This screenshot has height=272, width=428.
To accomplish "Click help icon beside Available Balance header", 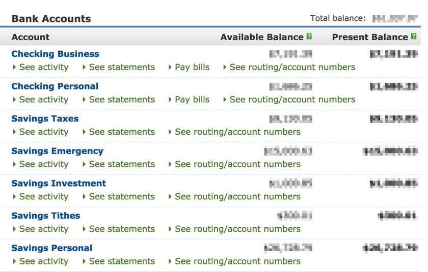I will (x=309, y=37).
